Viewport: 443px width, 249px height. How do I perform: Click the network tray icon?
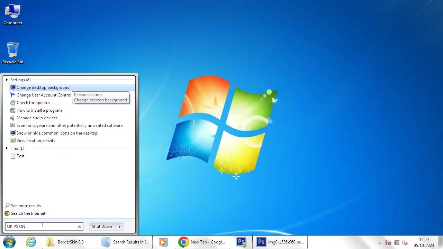397,242
